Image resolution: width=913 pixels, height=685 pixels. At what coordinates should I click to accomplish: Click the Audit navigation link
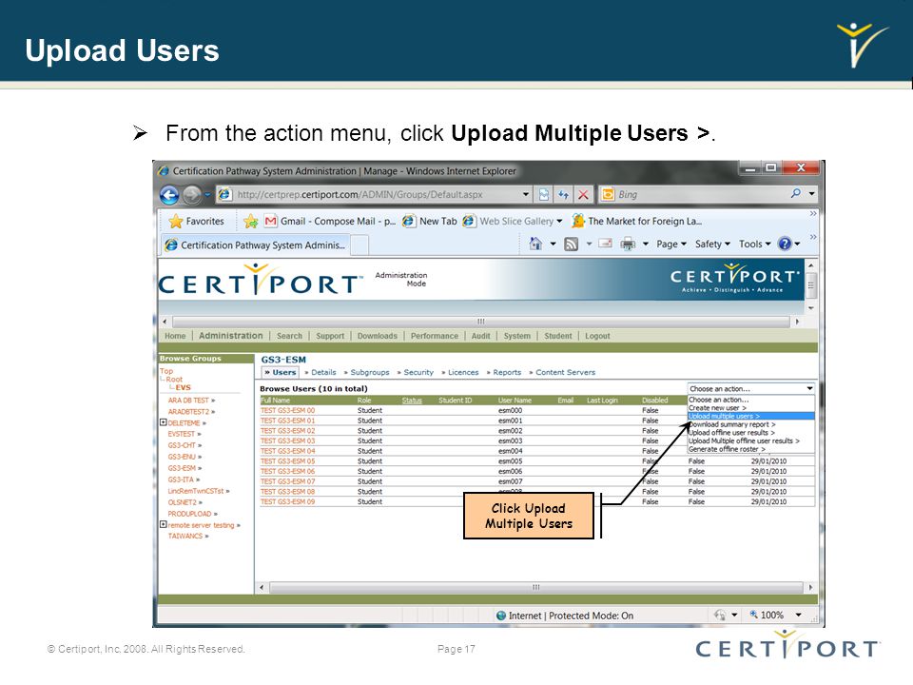click(481, 336)
